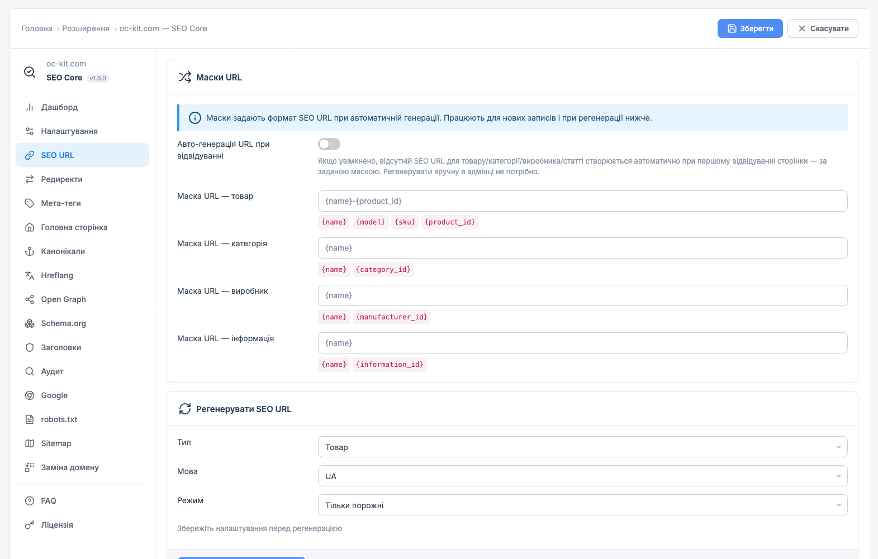Image resolution: width=878 pixels, height=559 pixels.
Task: Click the {name} chip under category mask
Action: click(334, 270)
